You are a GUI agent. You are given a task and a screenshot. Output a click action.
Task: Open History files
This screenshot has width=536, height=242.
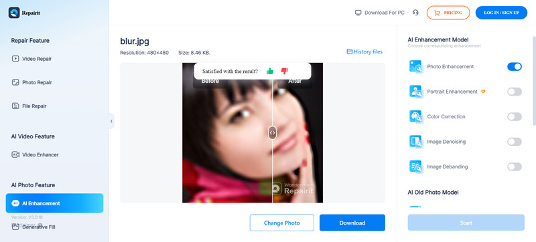tap(364, 51)
